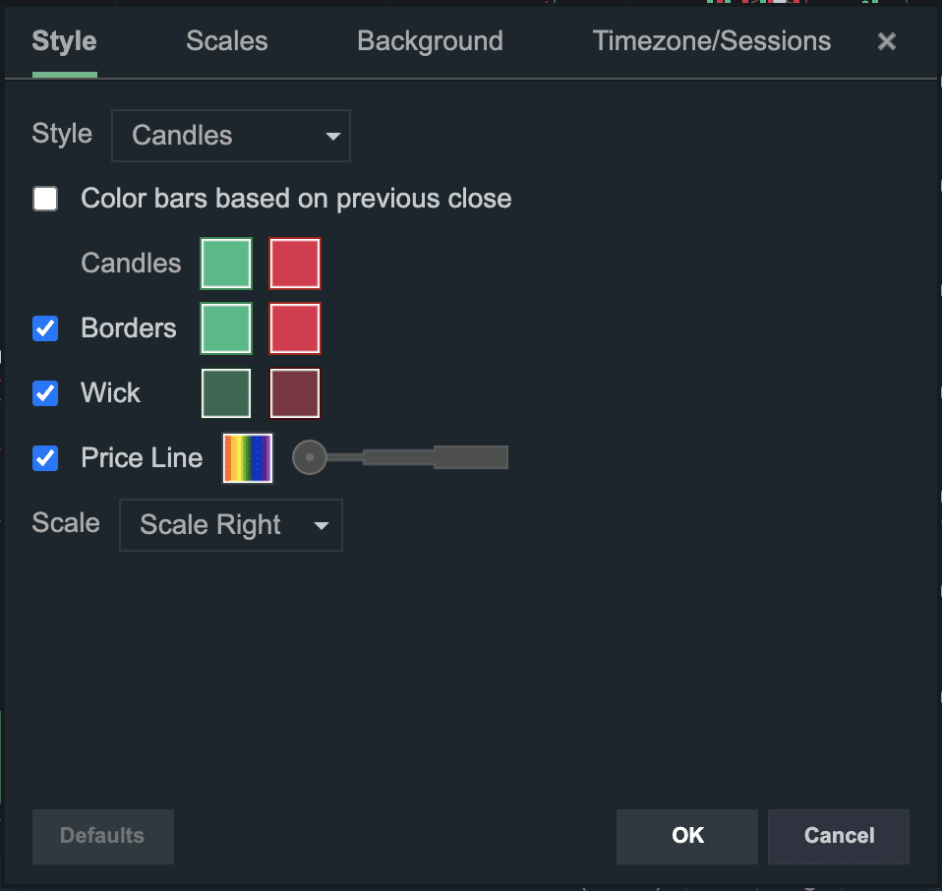Confirm settings with the OK button

click(687, 836)
